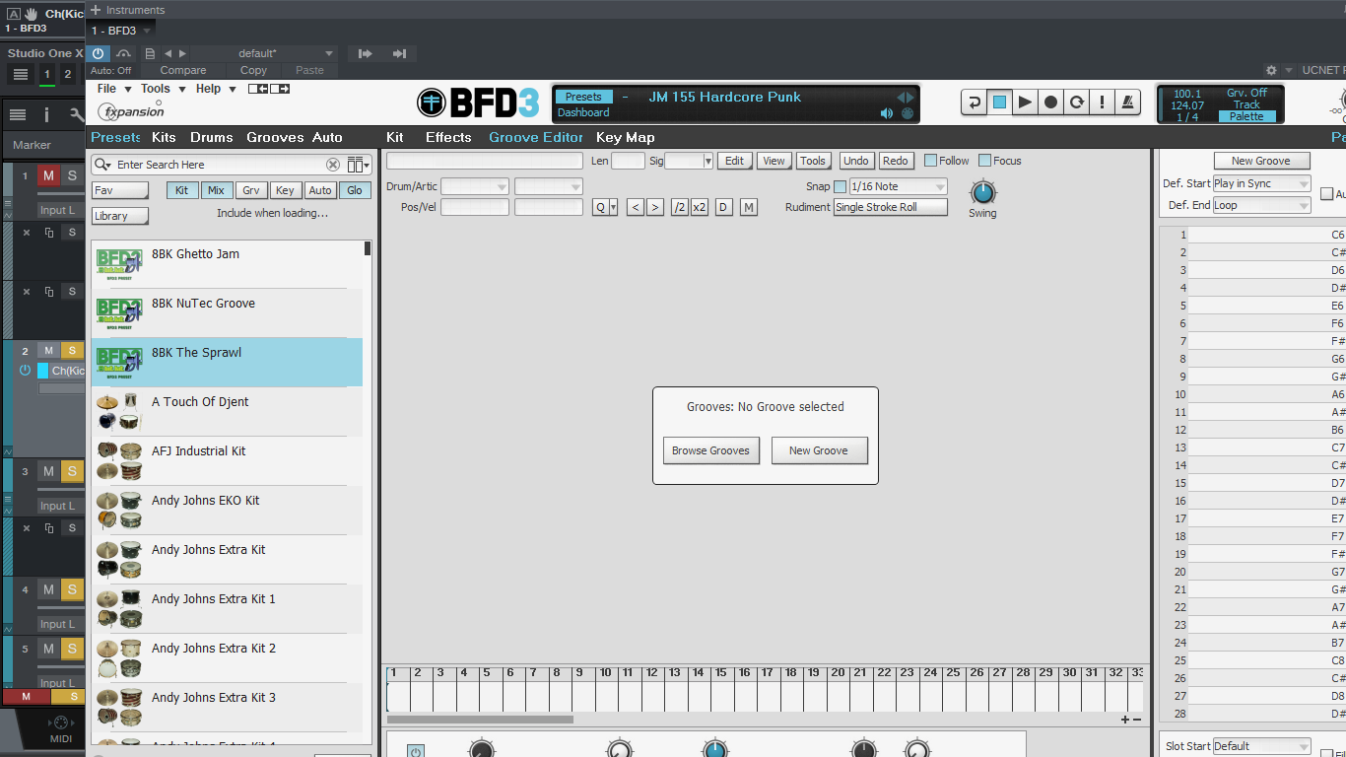1346x757 pixels.
Task: Clear the preset search field
Action: point(333,165)
